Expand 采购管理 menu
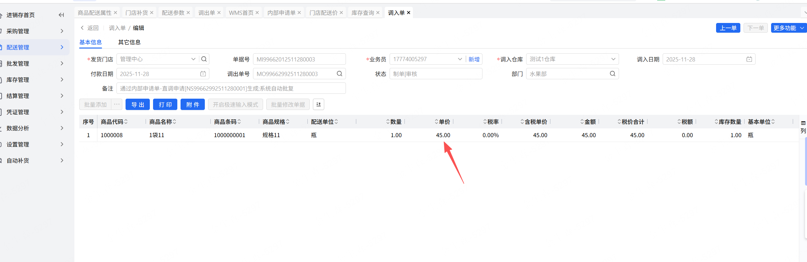 tap(62, 31)
